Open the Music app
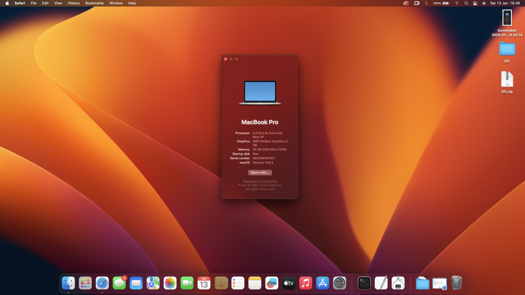The image size is (525, 295). point(306,283)
